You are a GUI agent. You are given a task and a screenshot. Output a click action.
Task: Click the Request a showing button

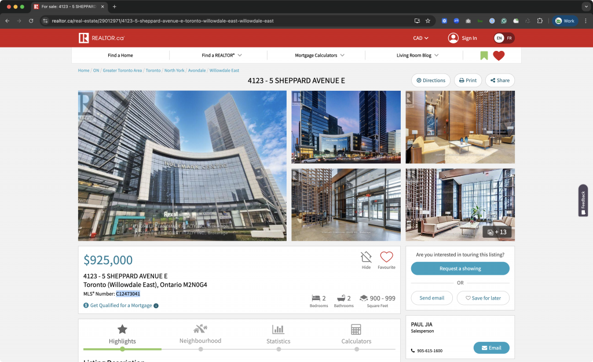click(x=460, y=268)
